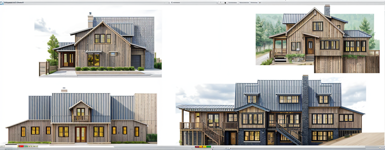
Task: Click the small dark icon after the top dropdown
Action: [x=225, y=3]
